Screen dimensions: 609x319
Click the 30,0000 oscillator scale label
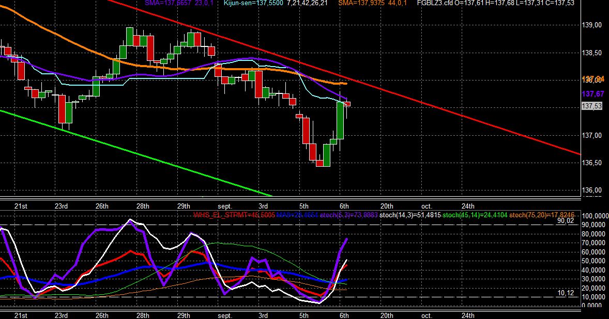(x=593, y=279)
